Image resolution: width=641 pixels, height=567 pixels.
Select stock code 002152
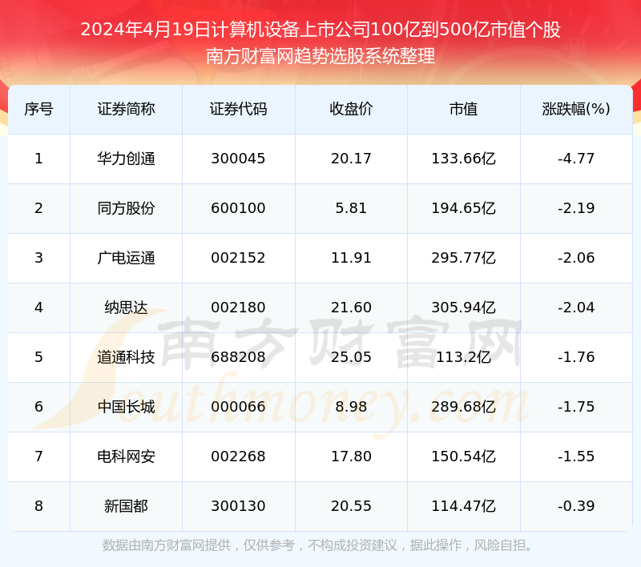point(238,258)
